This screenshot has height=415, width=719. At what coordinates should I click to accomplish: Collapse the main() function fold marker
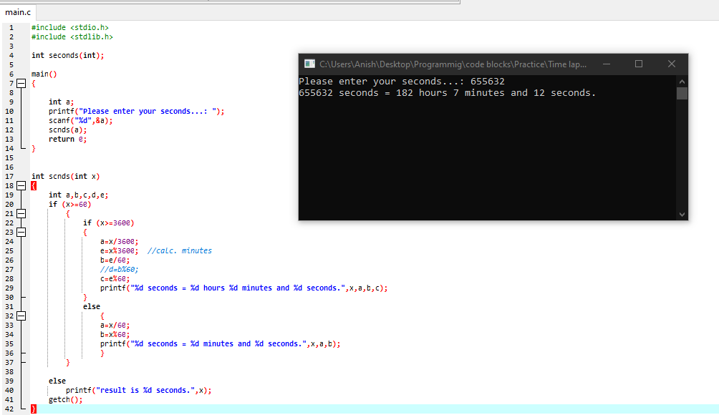pyautogui.click(x=21, y=82)
